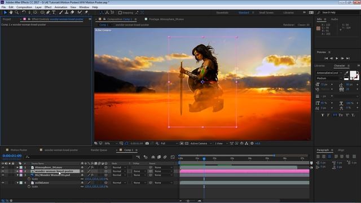
Task: Toggle Scale stopwatch under layer 3
Action: [x=29, y=179]
